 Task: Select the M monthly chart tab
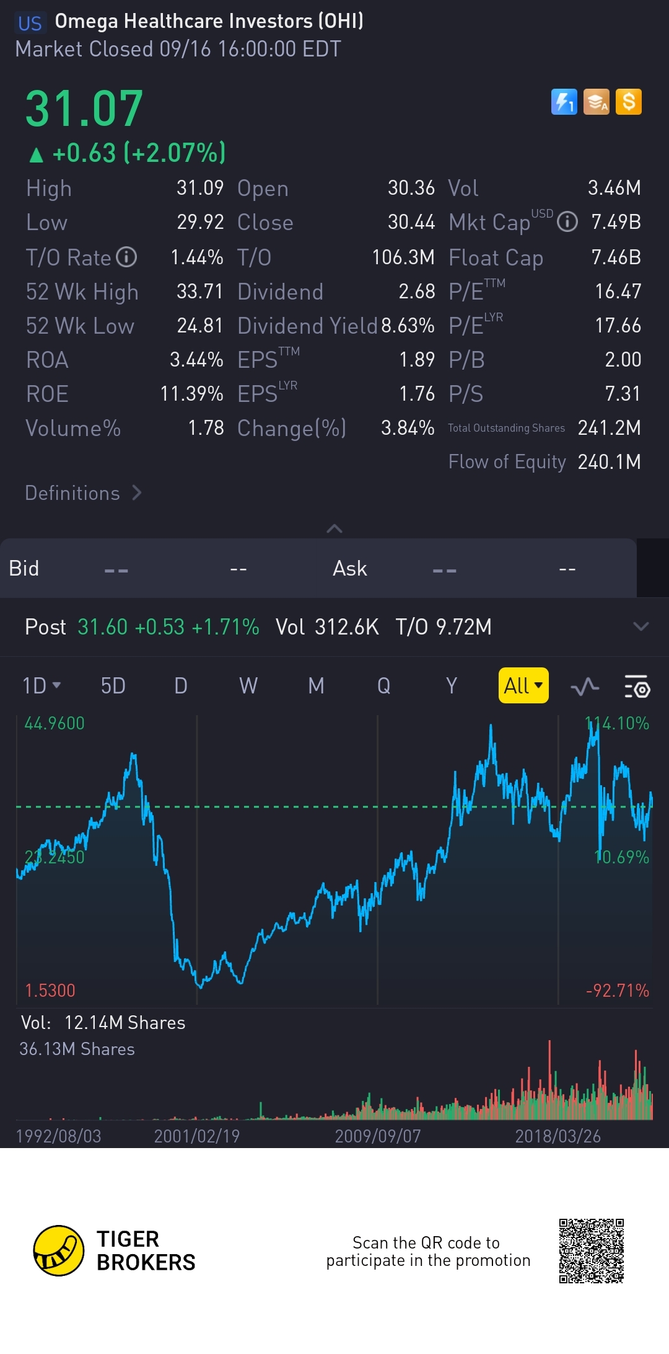316,686
